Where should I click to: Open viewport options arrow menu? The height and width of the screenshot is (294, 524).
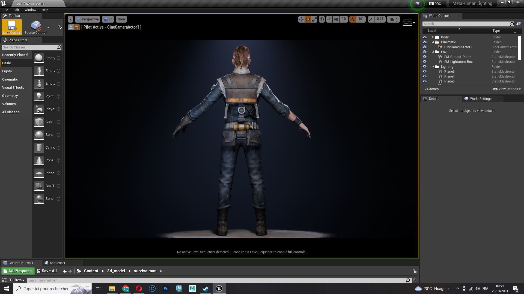70,19
